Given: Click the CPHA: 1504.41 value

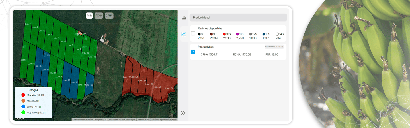Looking at the screenshot, I should point(209,54).
